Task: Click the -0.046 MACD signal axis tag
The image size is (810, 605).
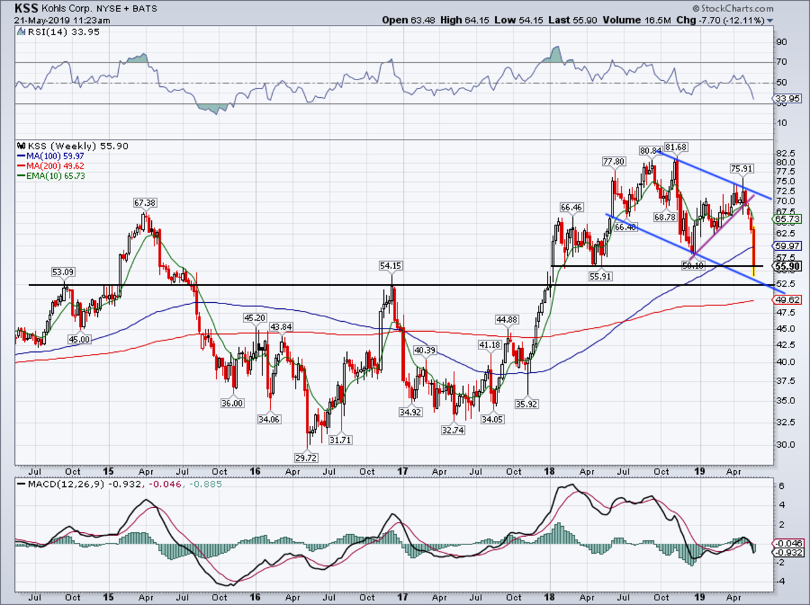Action: coord(788,543)
